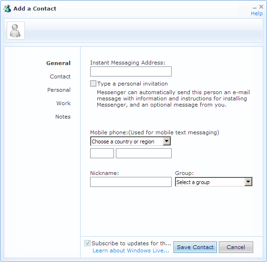Click the contact avatar placeholder picture
Image resolution: width=267 pixels, height=262 pixels.
coord(16,31)
